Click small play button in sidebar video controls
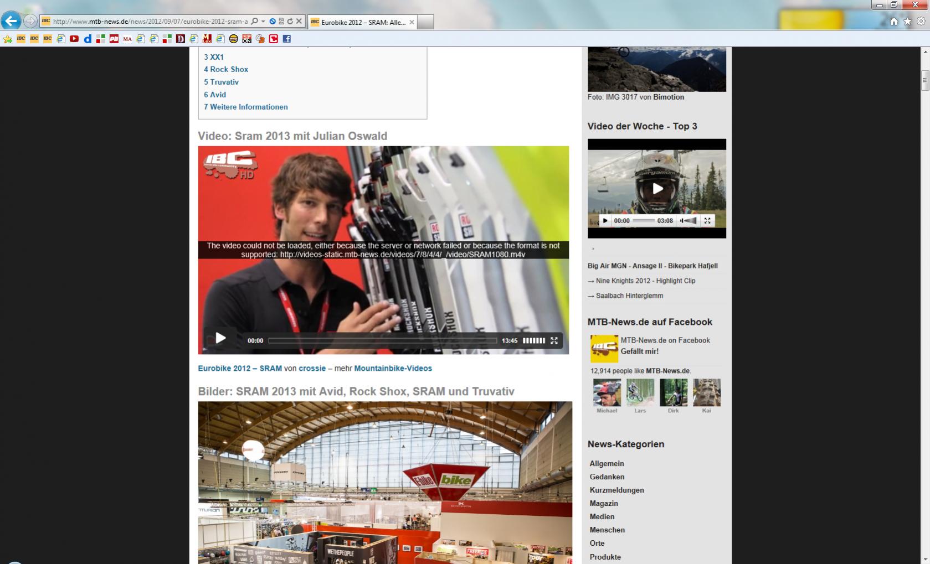This screenshot has height=564, width=930. 605,220
